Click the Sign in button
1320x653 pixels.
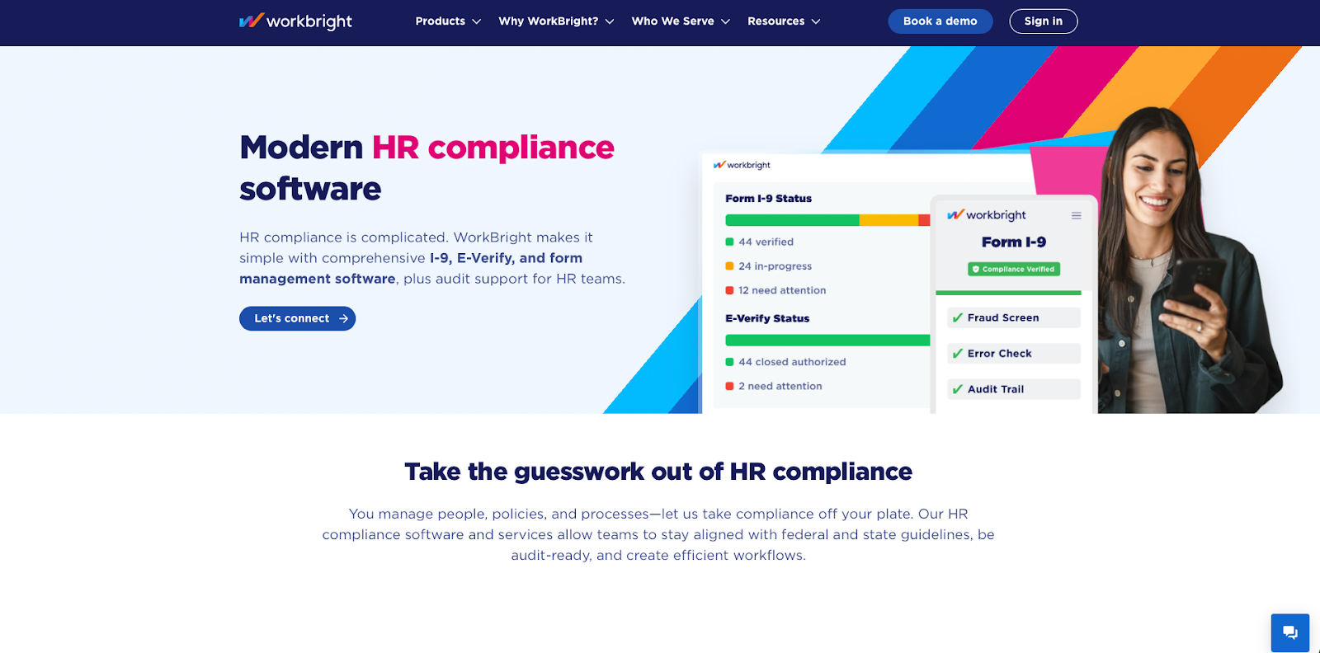[x=1043, y=21]
